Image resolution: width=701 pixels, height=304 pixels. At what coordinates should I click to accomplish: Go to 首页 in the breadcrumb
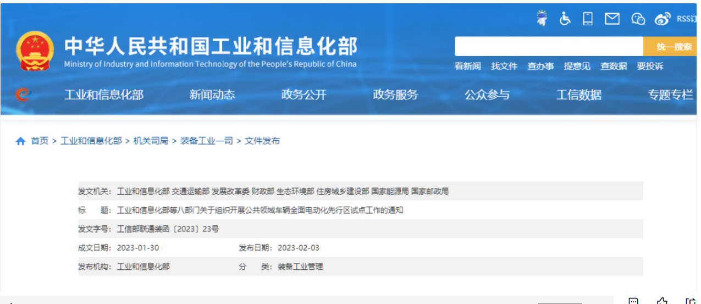pos(40,141)
